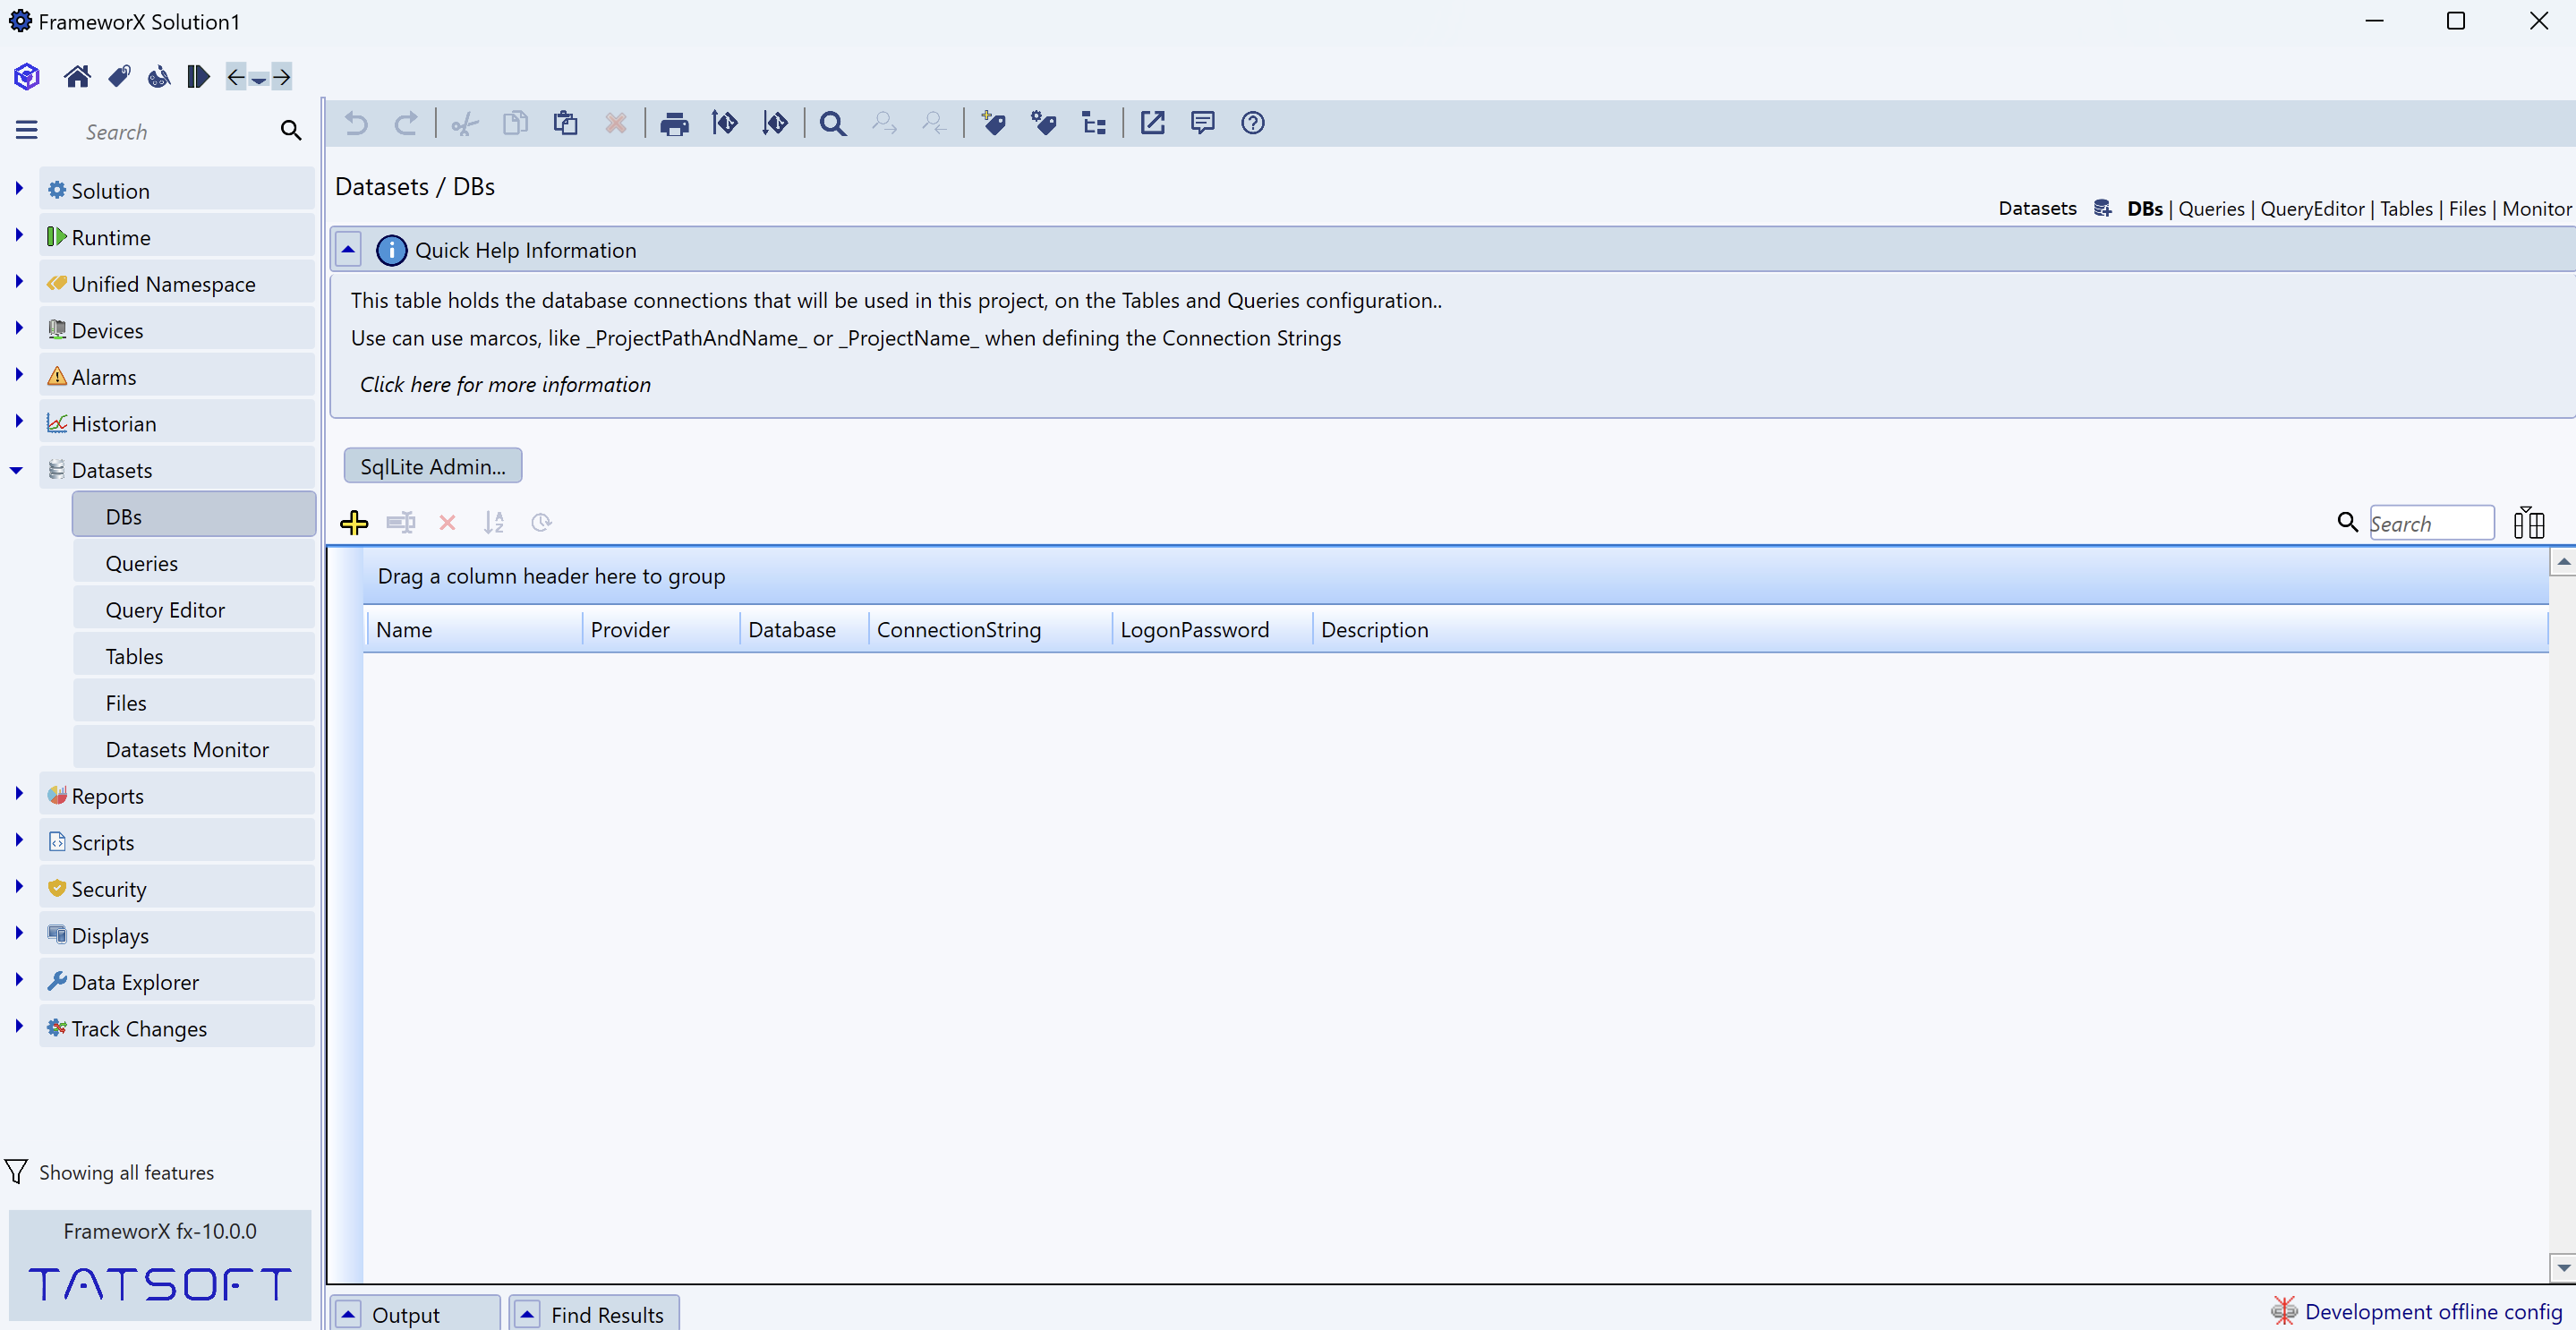The width and height of the screenshot is (2576, 1330).
Task: Click the Find previous icon
Action: [934, 123]
